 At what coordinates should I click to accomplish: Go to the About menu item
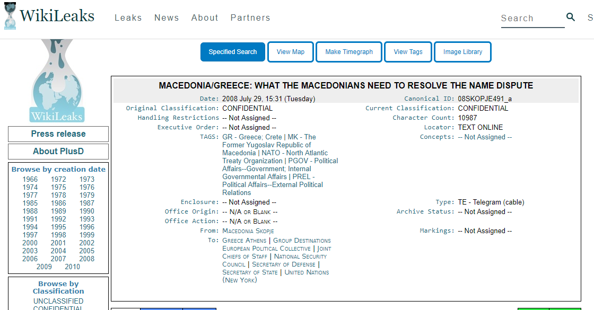[205, 17]
